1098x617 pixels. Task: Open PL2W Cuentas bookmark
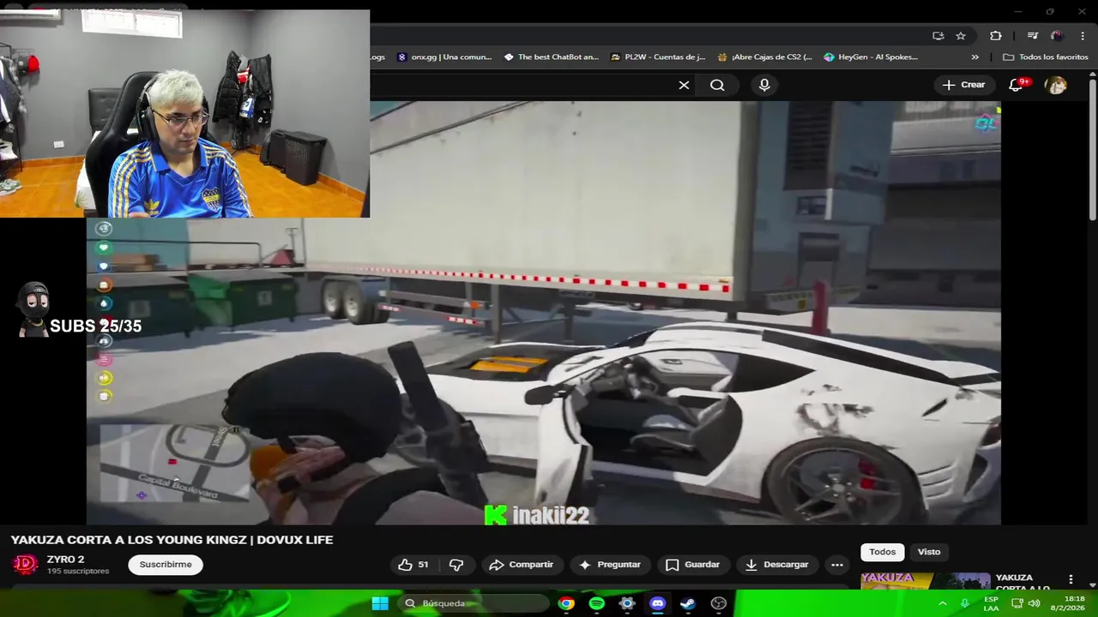pos(658,57)
